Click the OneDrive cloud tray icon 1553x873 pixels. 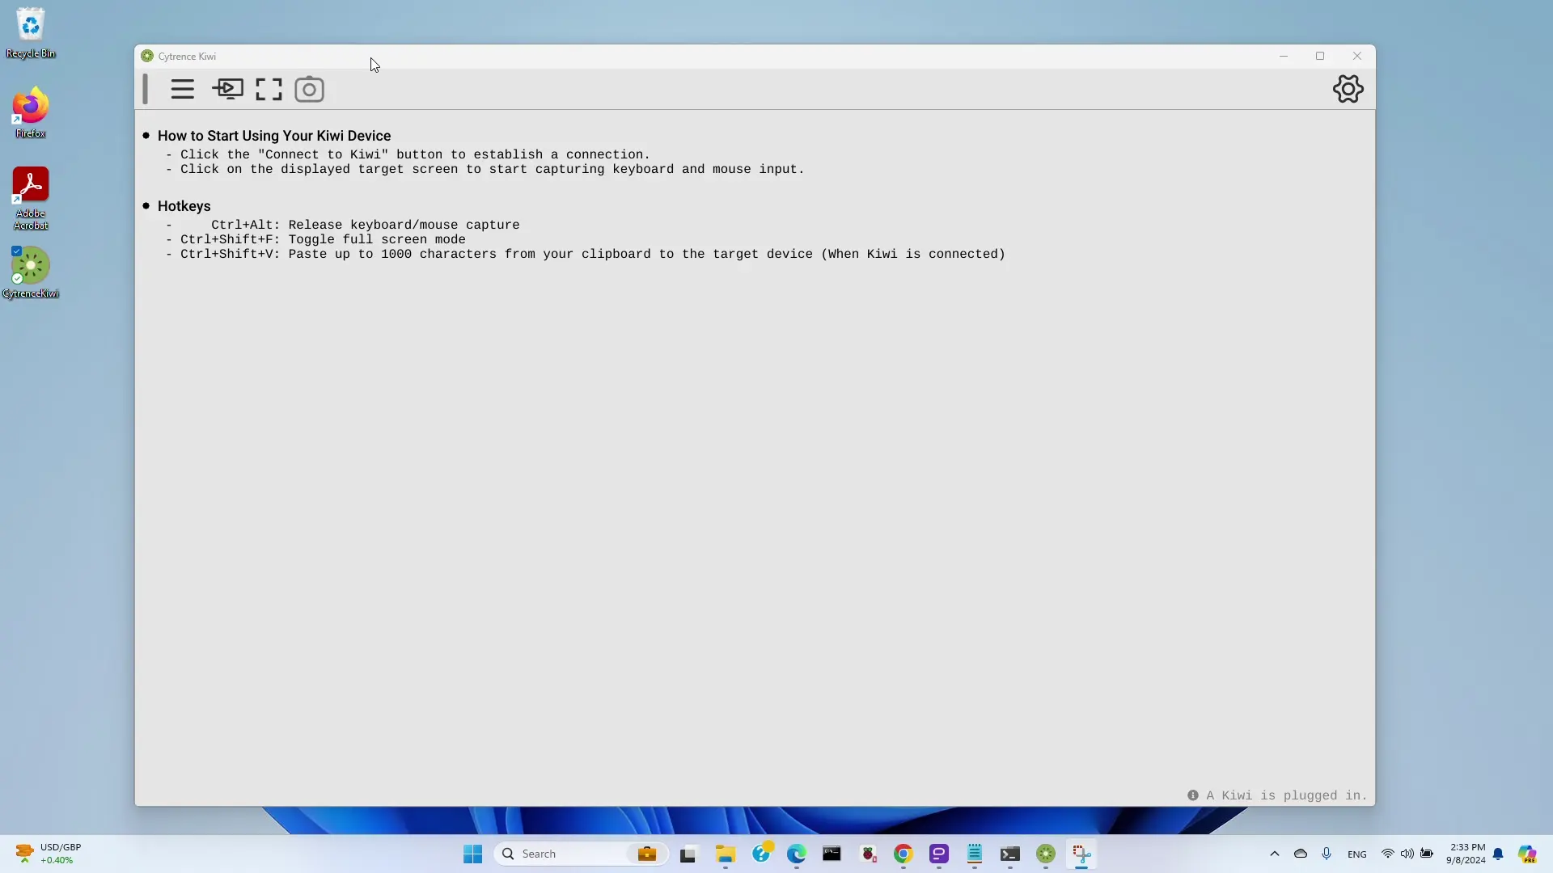pyautogui.click(x=1301, y=854)
